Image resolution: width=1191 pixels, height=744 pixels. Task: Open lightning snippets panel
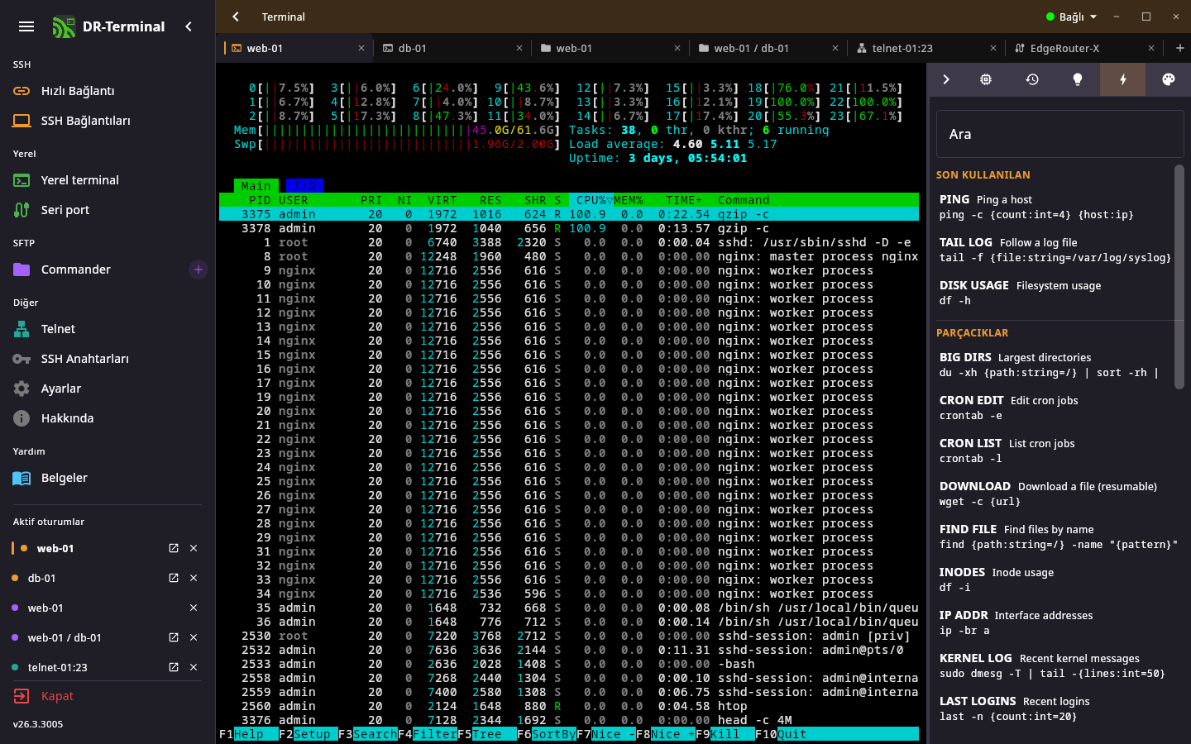1122,79
